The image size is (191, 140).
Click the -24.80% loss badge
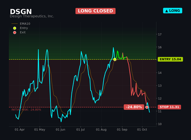point(134,107)
